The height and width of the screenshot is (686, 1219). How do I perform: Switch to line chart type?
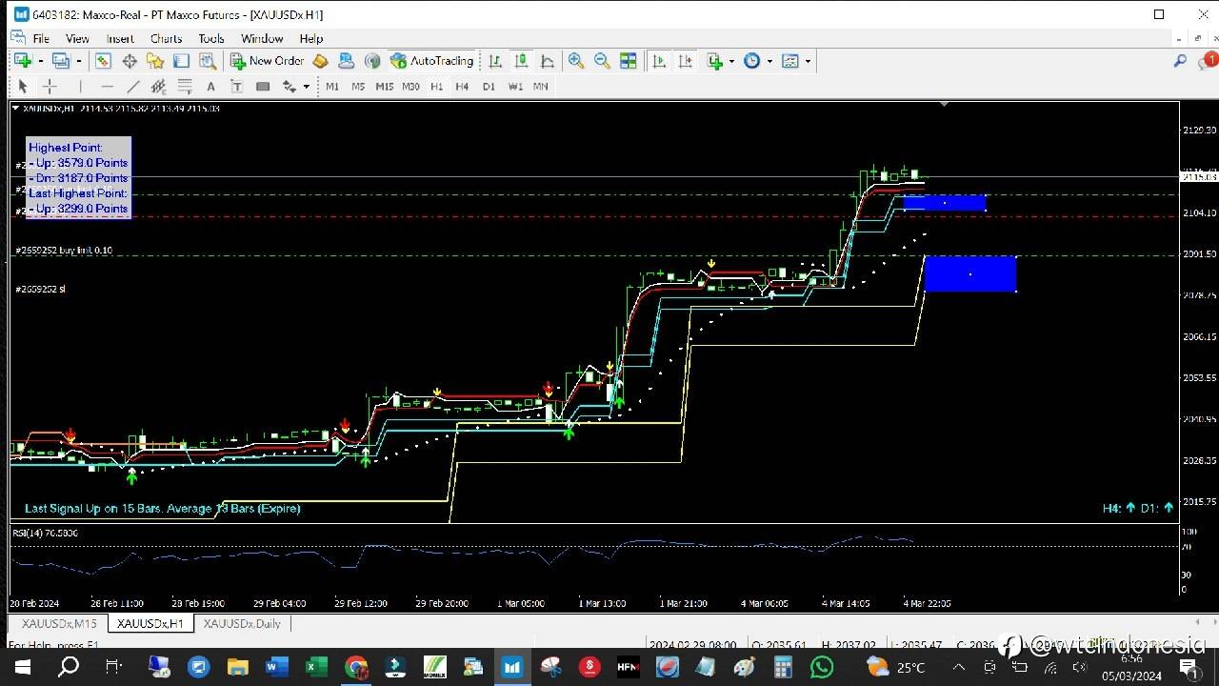[x=547, y=61]
